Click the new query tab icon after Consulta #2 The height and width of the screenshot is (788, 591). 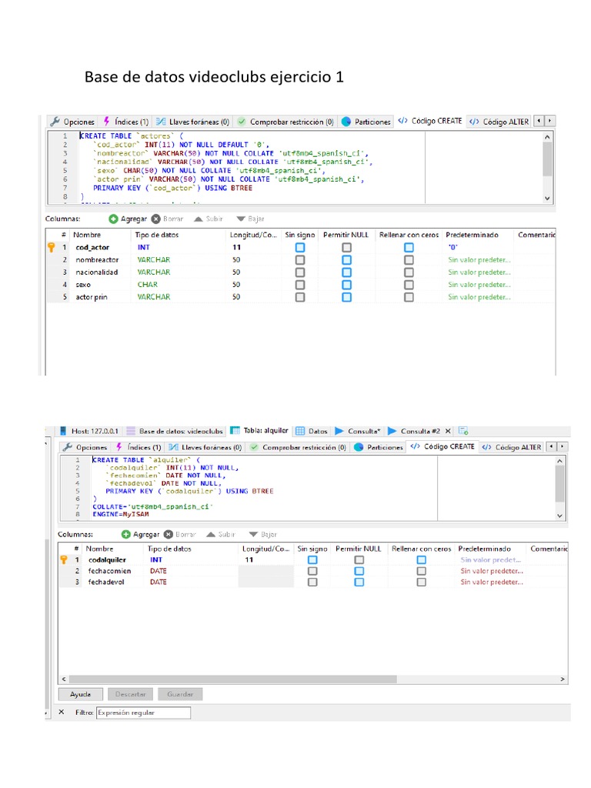coord(463,431)
